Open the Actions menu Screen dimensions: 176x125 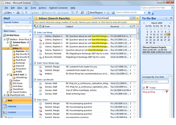(42, 8)
